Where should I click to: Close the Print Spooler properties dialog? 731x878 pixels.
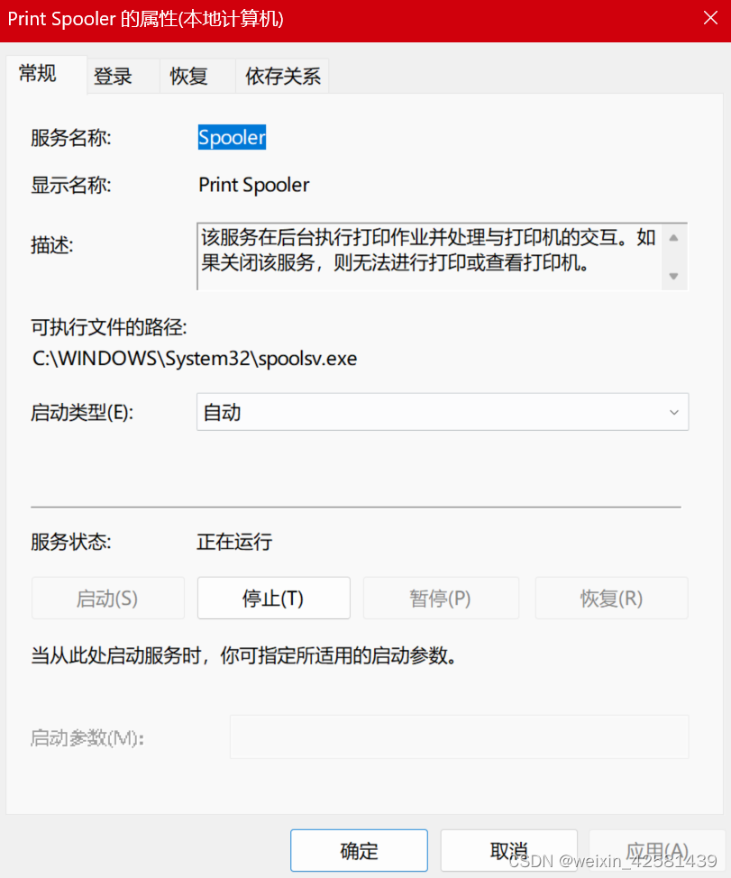(x=710, y=18)
